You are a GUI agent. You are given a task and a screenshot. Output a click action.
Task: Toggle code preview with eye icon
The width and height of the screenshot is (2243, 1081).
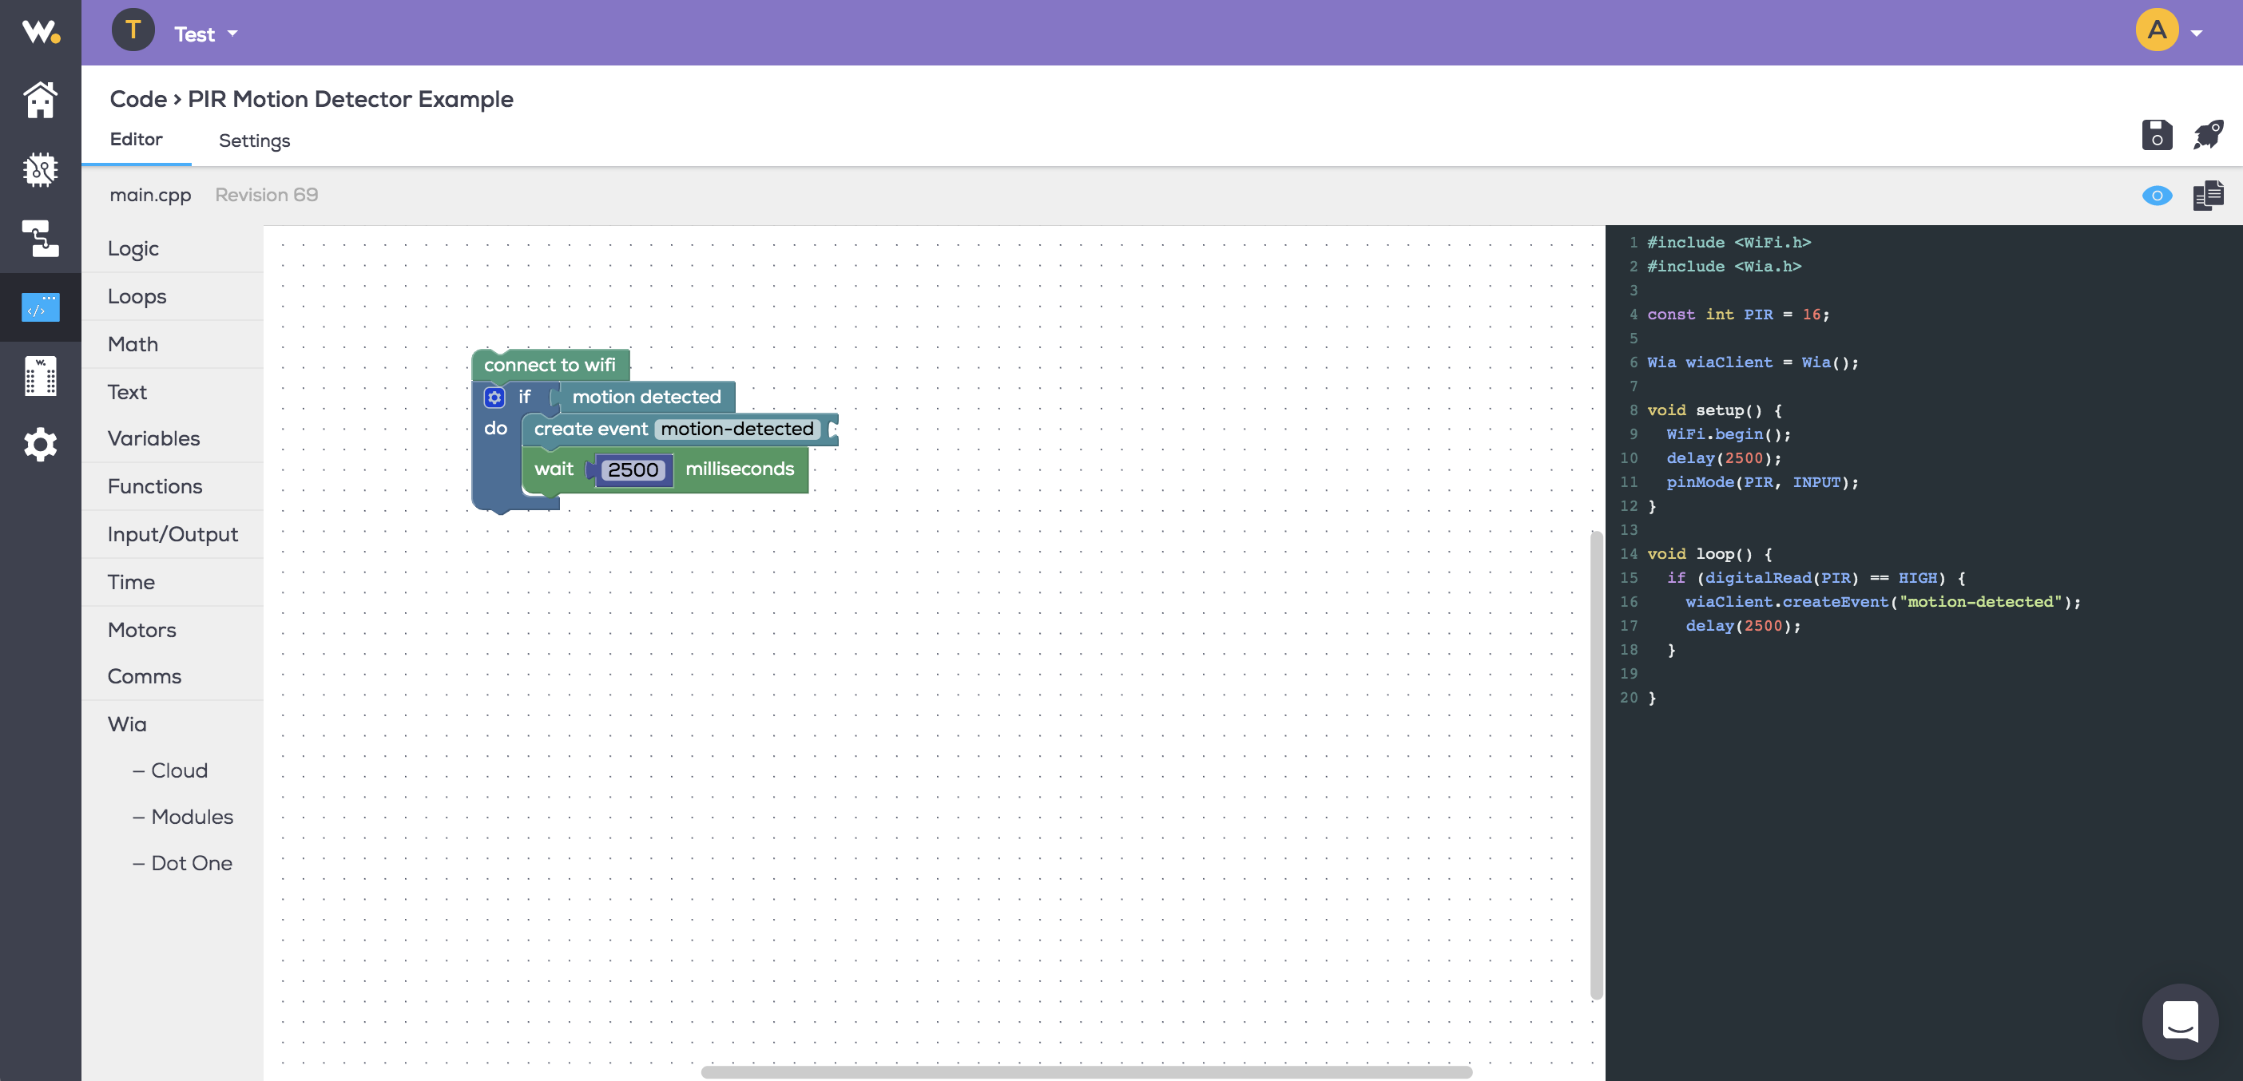coord(2157,195)
